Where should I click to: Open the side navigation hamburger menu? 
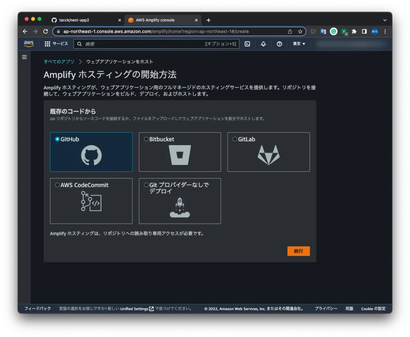pos(24,57)
